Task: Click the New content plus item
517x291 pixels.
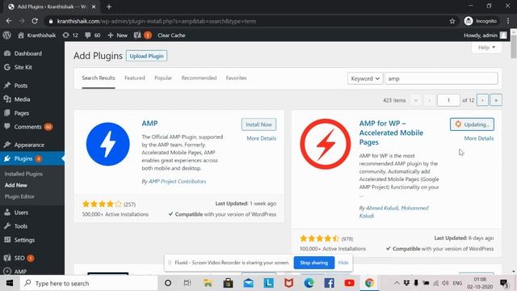Action: coord(117,36)
